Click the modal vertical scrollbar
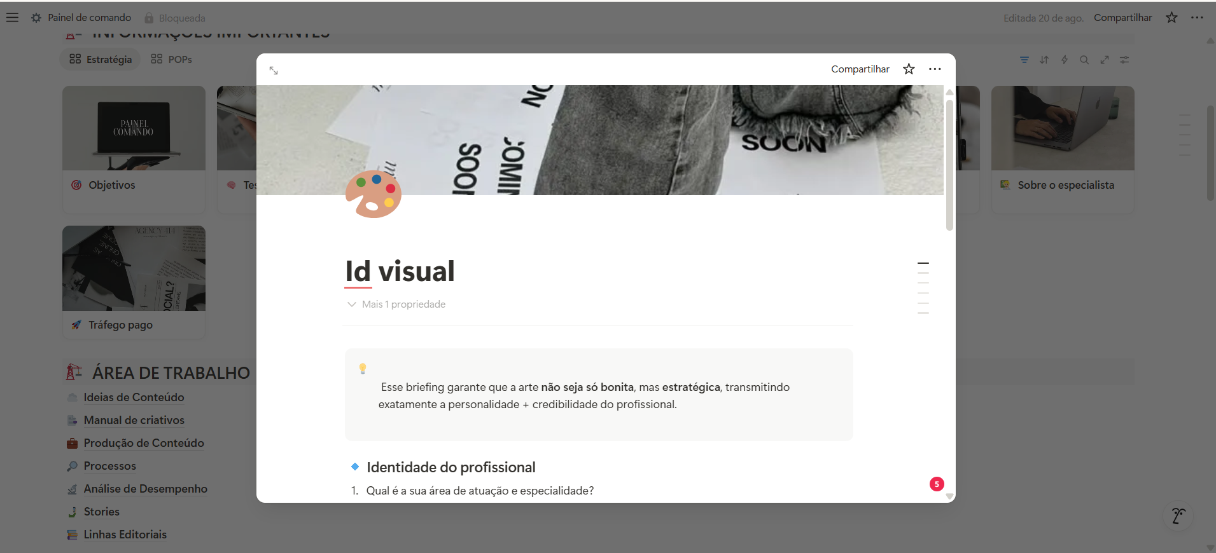This screenshot has height=553, width=1216. pyautogui.click(x=949, y=164)
